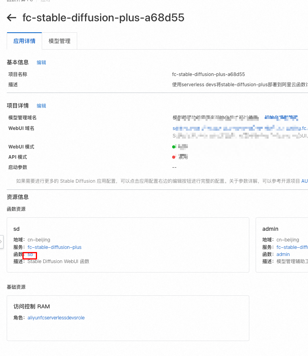Image resolution: width=308 pixels, height=356 pixels.
Task: Expand the collapsed side panel handle
Action: pyautogui.click(x=1, y=242)
